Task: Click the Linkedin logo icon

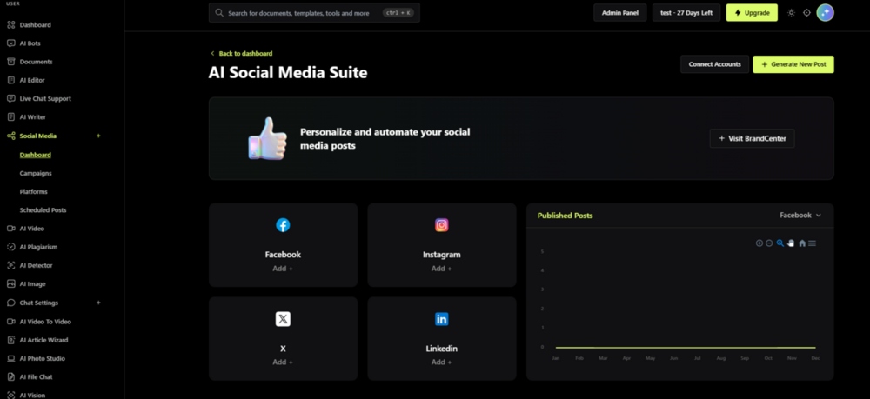Action: [x=442, y=319]
